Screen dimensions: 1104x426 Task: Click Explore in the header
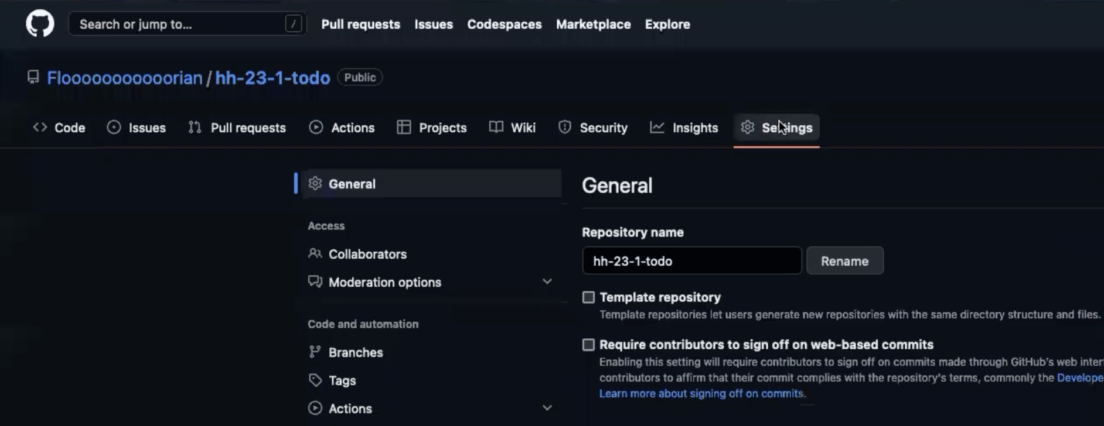point(667,25)
